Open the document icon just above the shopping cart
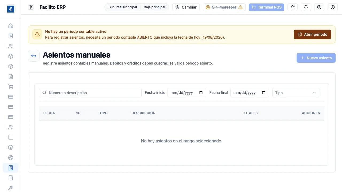342x192 pixels. tap(11, 77)
